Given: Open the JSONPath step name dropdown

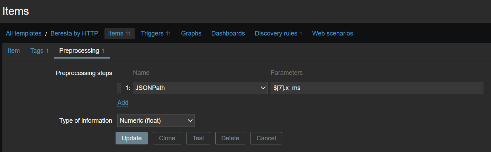Looking at the screenshot, I should [x=200, y=88].
